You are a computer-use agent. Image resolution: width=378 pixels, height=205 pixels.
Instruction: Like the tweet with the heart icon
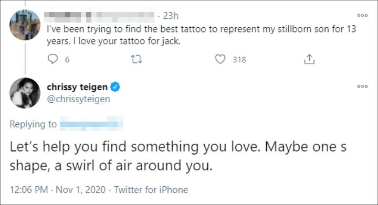(220, 59)
